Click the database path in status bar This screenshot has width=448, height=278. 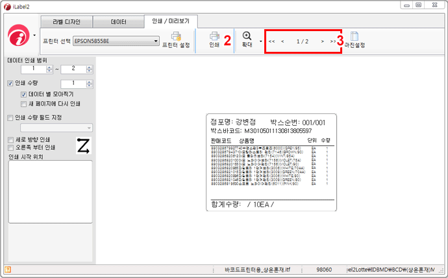pyautogui.click(x=391, y=270)
